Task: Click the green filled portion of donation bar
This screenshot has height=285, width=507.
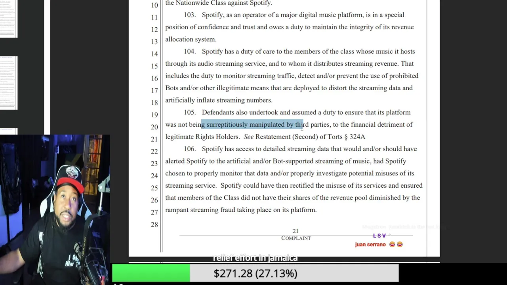Action: pyautogui.click(x=151, y=273)
